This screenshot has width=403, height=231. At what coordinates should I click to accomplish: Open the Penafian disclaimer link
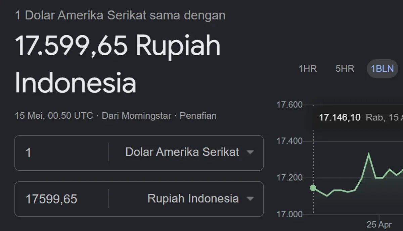[198, 116]
